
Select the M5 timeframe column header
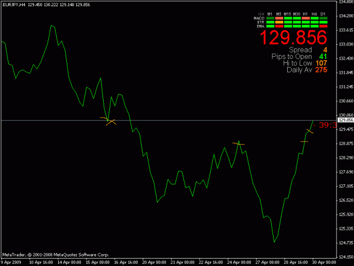(x=279, y=14)
